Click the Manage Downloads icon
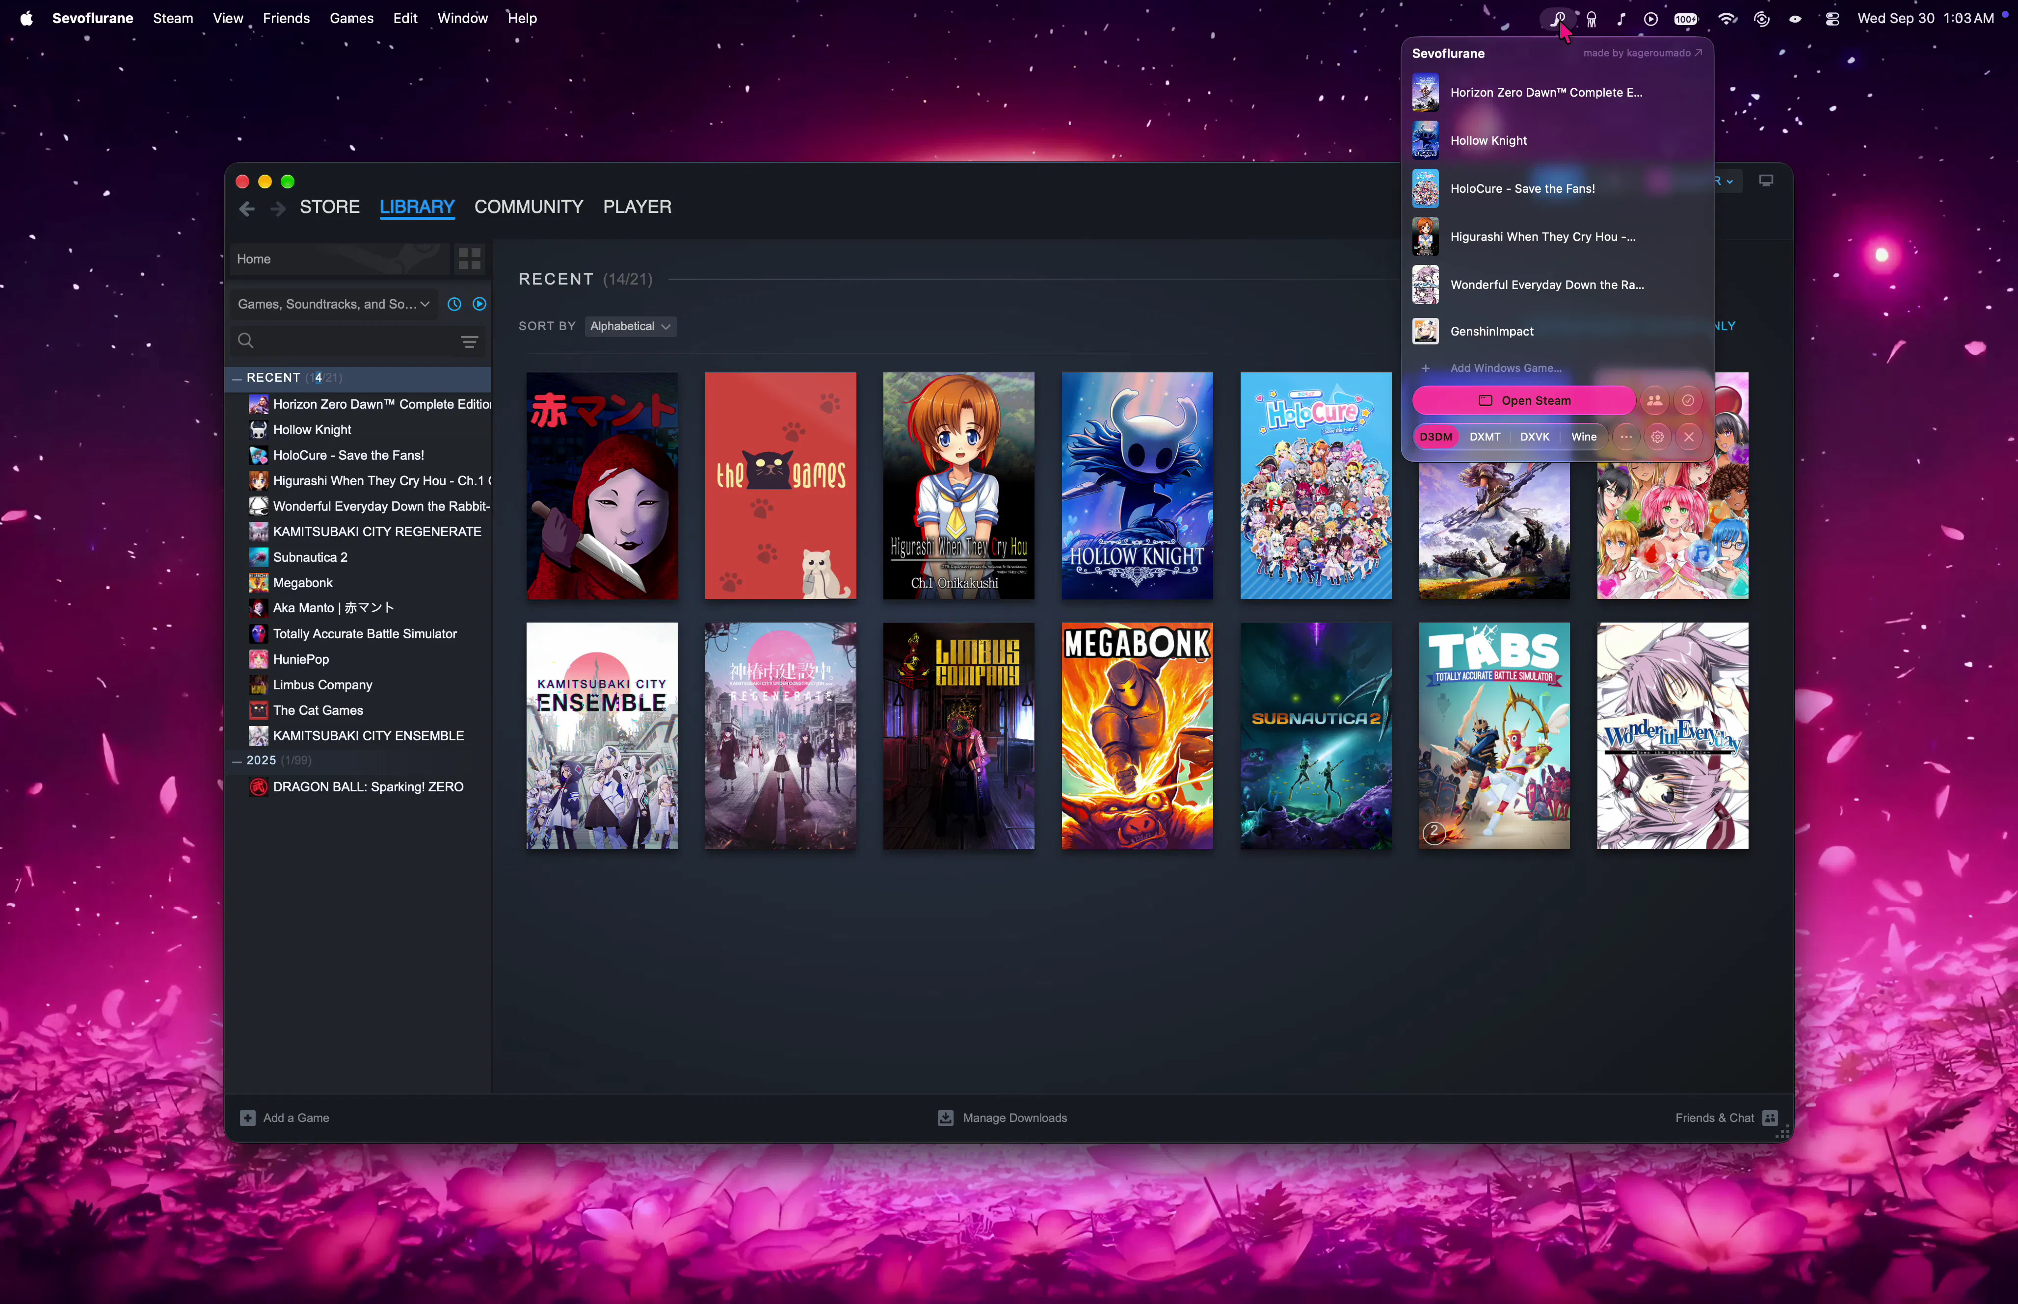Screen dimensions: 2018x1304 (x=945, y=1118)
